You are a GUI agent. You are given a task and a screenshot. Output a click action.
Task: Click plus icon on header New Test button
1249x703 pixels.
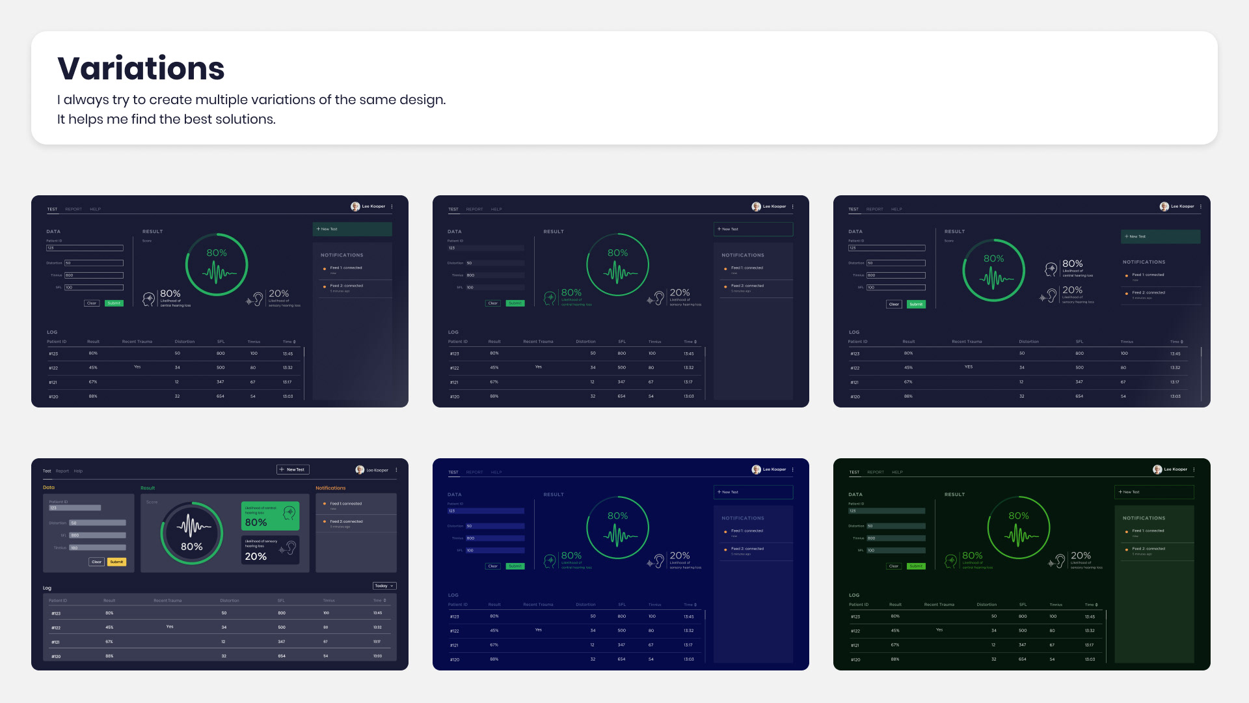282,469
